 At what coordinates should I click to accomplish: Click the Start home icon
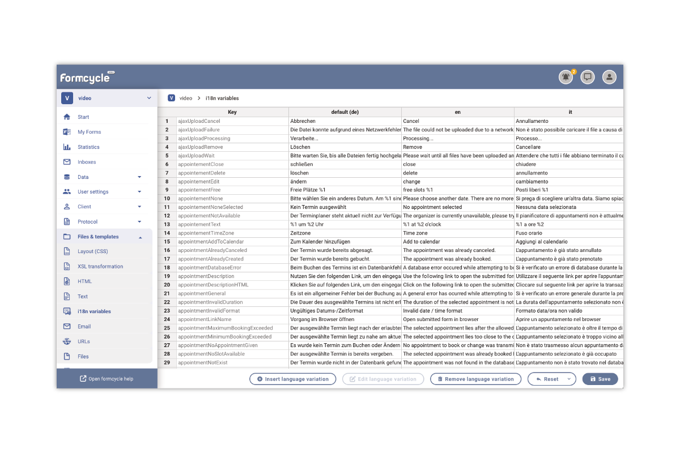(x=67, y=117)
